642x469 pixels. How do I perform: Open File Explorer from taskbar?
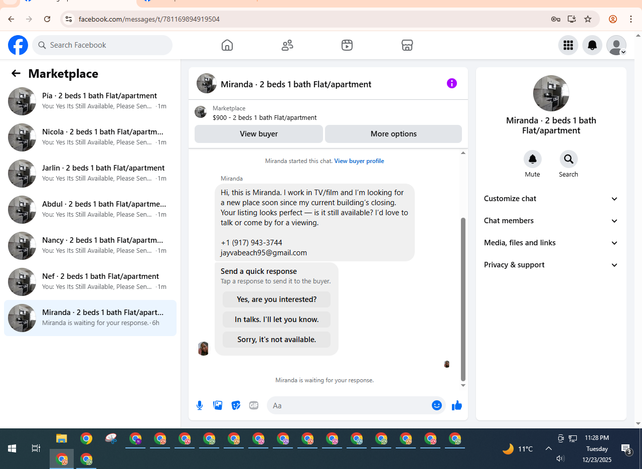(x=62, y=439)
